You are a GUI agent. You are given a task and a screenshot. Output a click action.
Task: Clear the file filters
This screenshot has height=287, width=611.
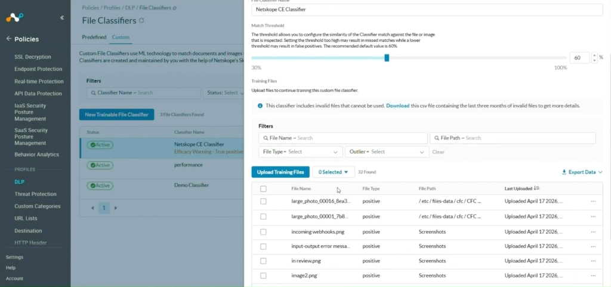click(438, 152)
